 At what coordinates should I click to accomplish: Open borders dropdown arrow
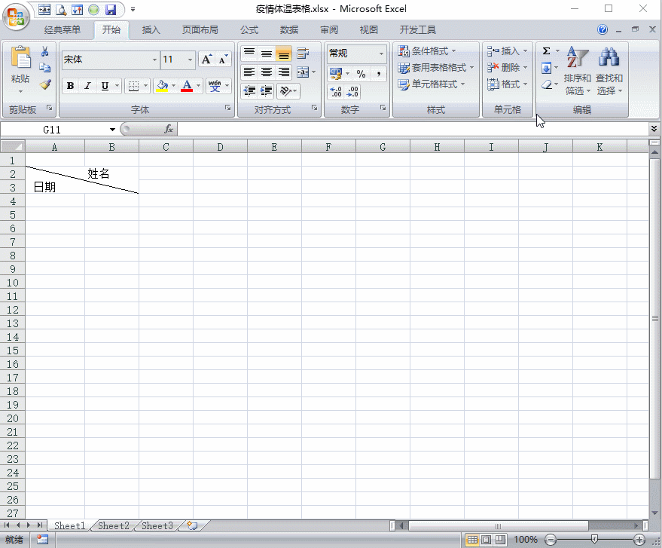pos(145,86)
